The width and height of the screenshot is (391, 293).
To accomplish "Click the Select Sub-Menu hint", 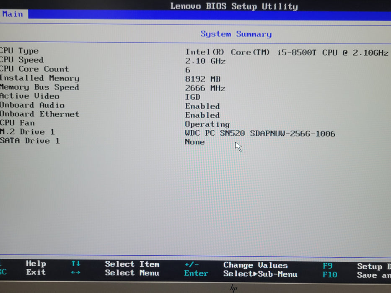I will (260, 274).
